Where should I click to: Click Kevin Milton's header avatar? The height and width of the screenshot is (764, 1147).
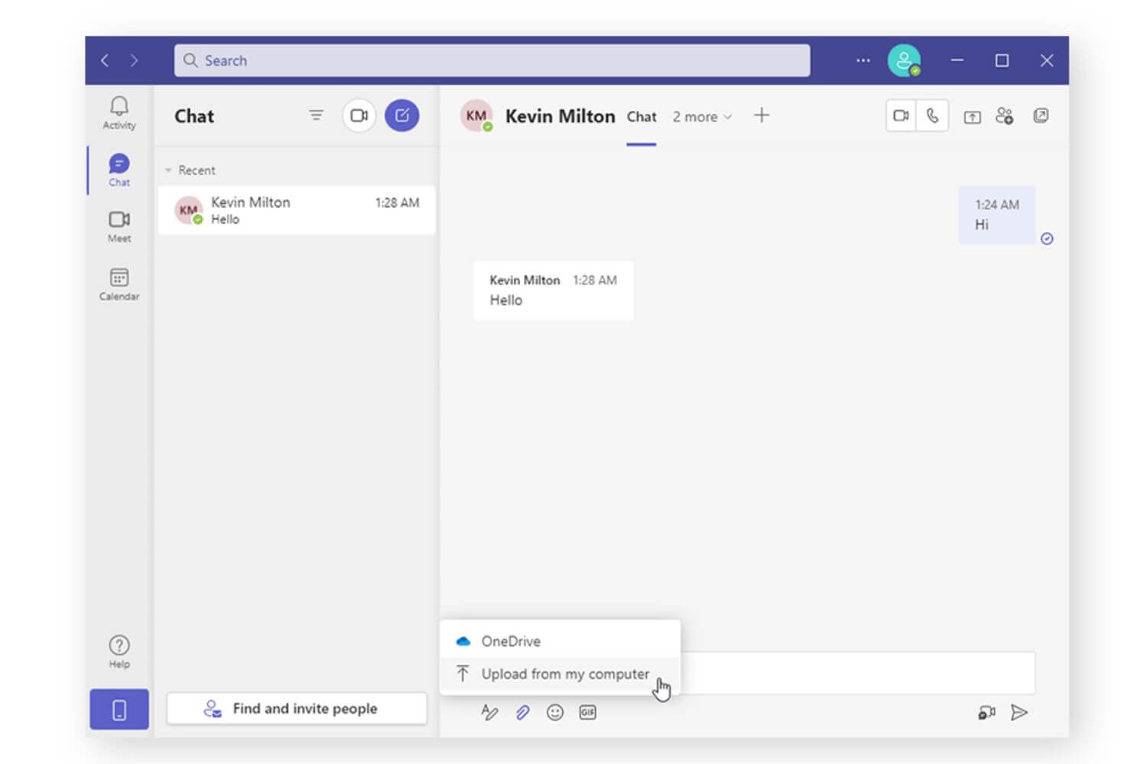pyautogui.click(x=476, y=116)
